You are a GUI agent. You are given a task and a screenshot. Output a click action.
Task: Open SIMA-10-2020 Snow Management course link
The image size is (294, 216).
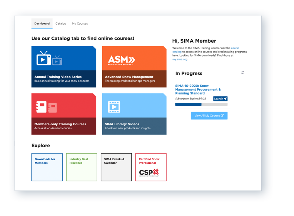(x=198, y=90)
